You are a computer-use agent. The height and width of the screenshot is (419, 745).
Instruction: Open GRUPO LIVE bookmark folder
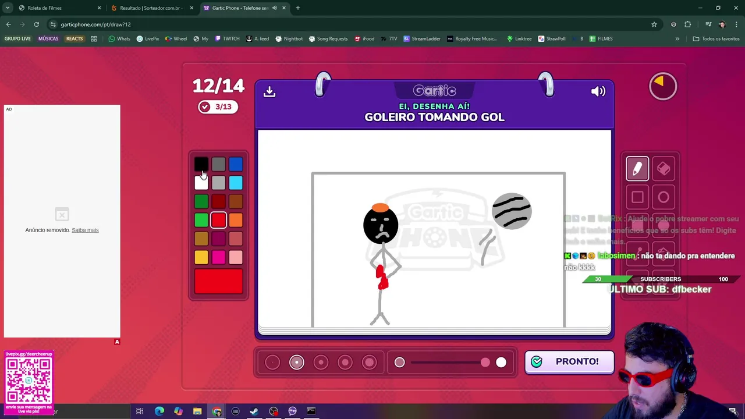(x=17, y=39)
